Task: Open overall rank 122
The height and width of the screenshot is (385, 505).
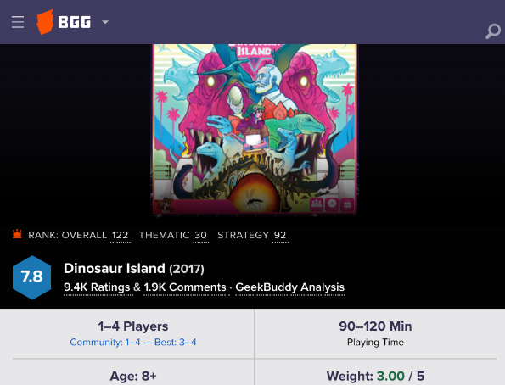Action: 121,235
